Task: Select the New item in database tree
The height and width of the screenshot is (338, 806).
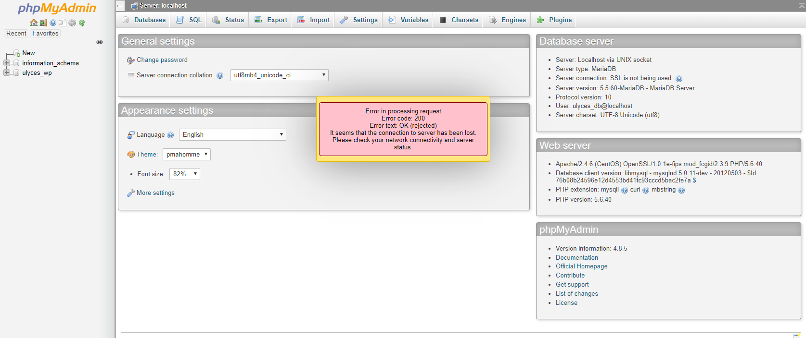Action: coord(28,53)
